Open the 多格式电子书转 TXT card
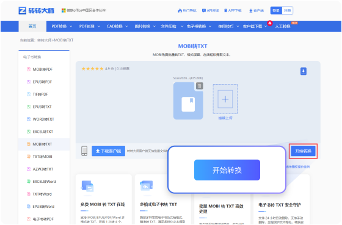The image size is (342, 225). [163, 199]
